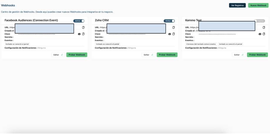The height and width of the screenshot is (134, 270).
Task: Copy the Zoho CRM webhook URL
Action: coord(173,28)
